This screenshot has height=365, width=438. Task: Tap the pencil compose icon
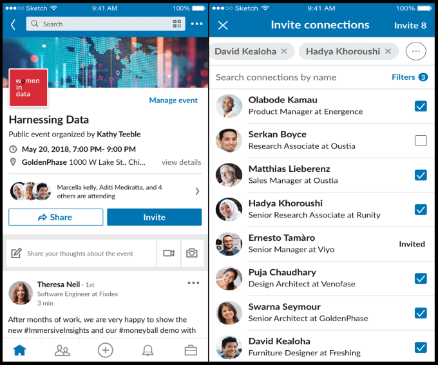[x=16, y=253]
